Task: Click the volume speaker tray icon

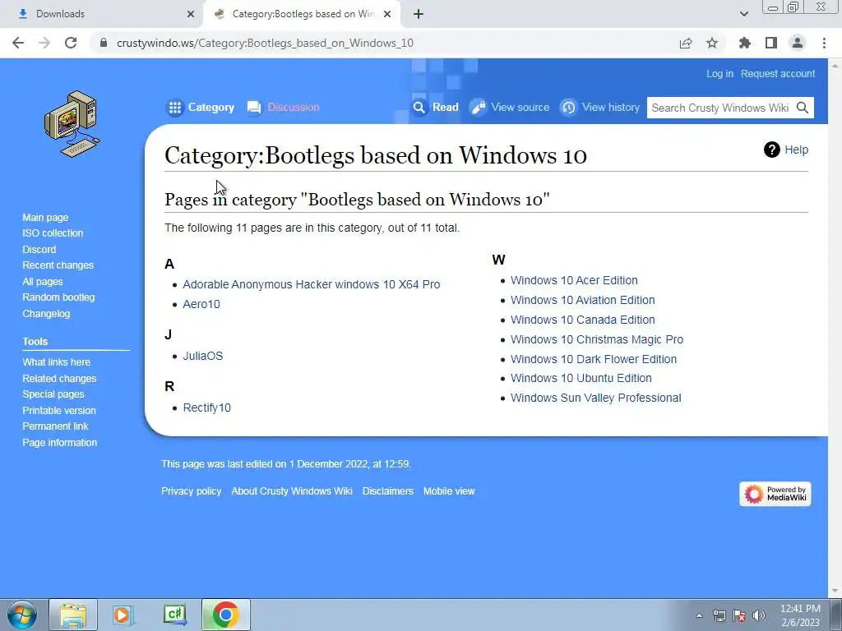Action: coord(759,615)
